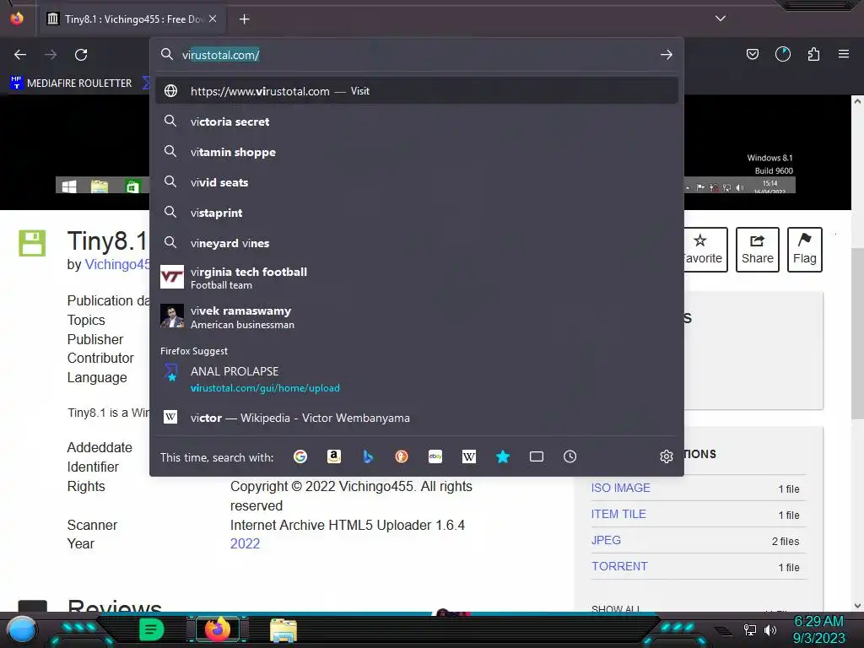Open the ITEM TILE download link
The width and height of the screenshot is (864, 648).
618,514
